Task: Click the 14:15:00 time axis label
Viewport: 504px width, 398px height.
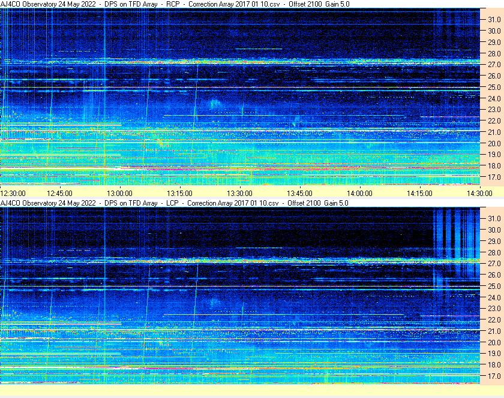Action: coord(419,194)
